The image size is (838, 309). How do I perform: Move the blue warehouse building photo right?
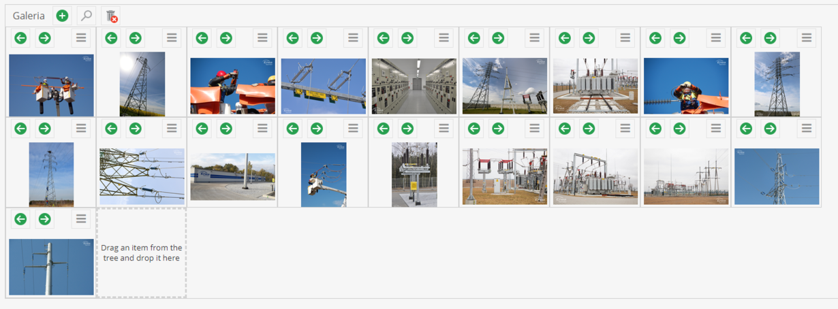(226, 129)
